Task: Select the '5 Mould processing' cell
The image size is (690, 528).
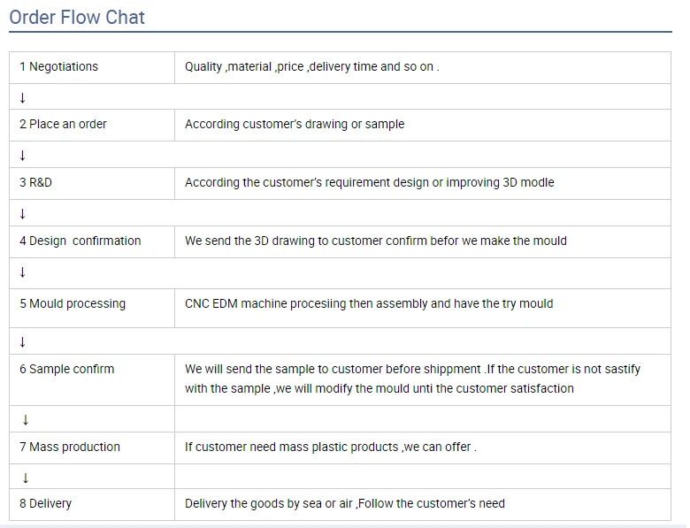Action: [73, 304]
